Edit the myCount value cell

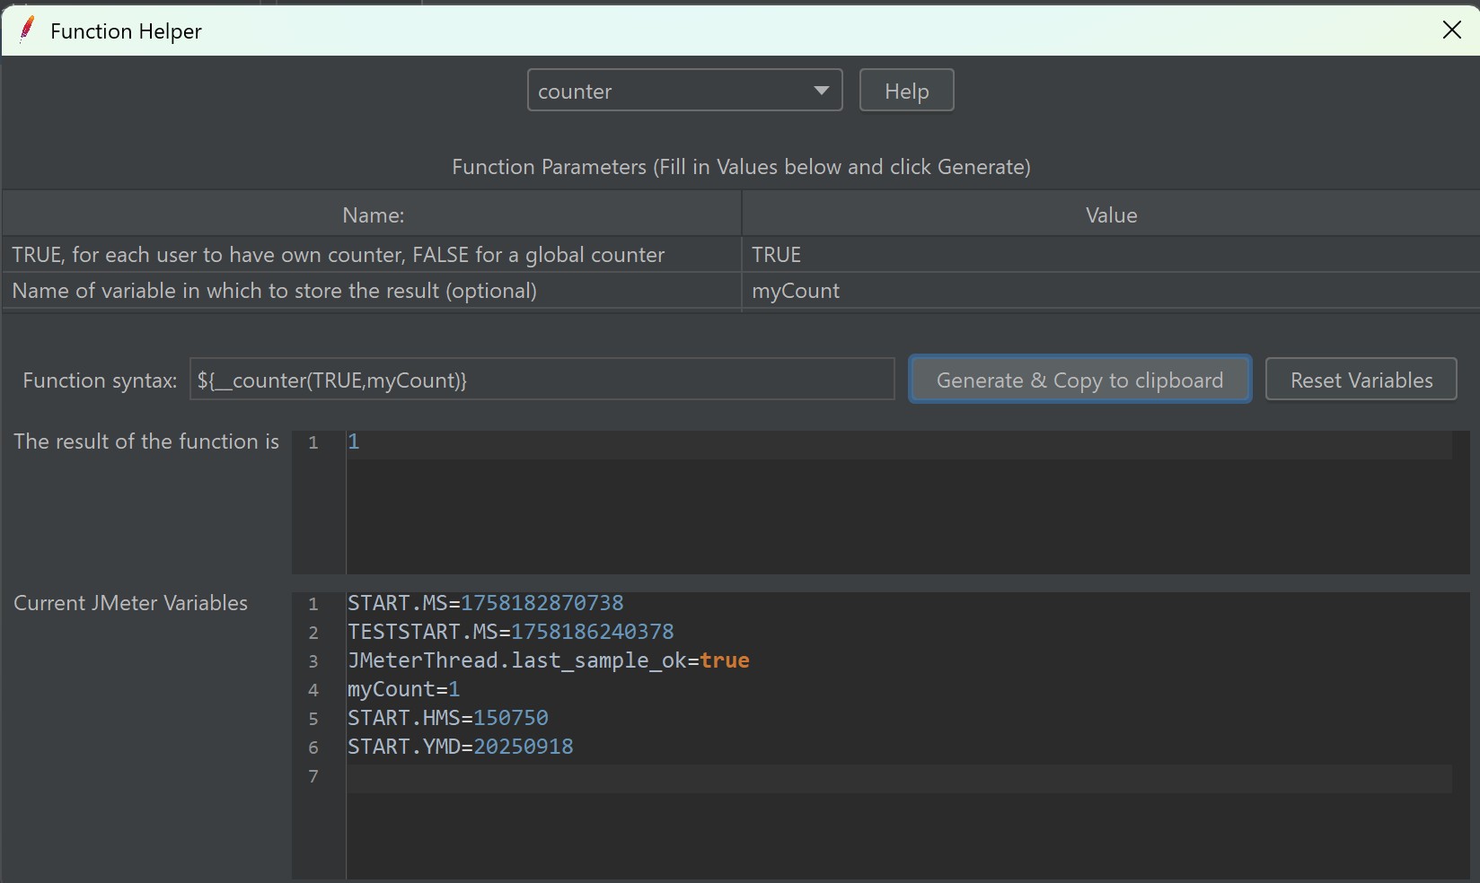1110,291
